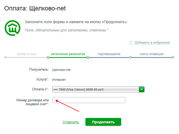Viewport: 179px width, 134px height.
Task: Click the green Продолжить button
Action: pyautogui.click(x=103, y=122)
